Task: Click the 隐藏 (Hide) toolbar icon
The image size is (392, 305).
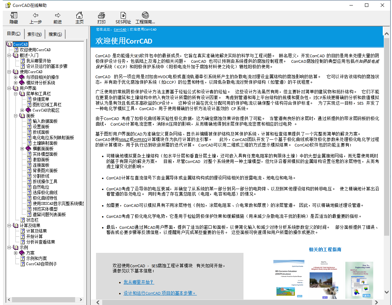Action: pos(14,15)
